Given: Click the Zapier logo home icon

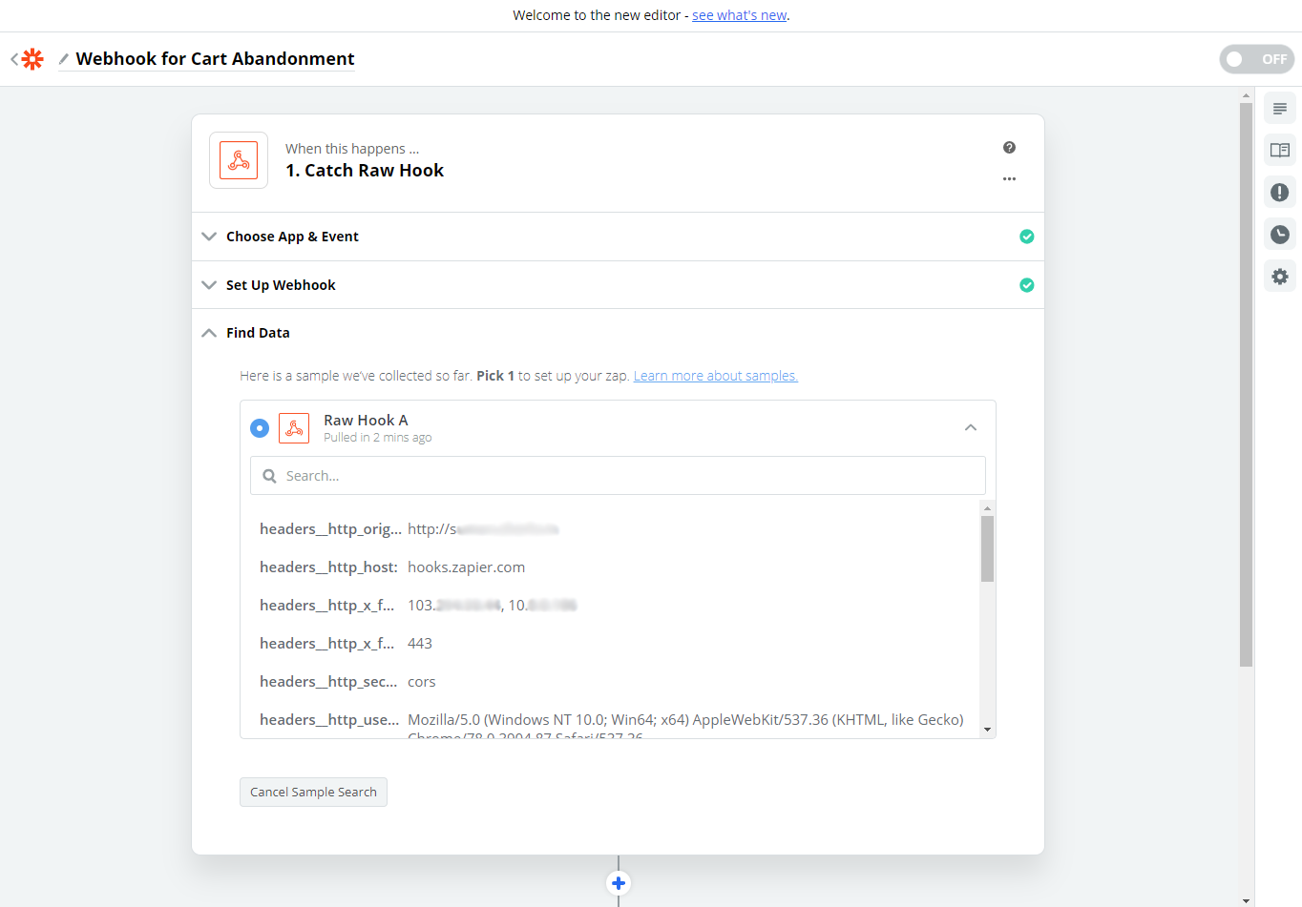Looking at the screenshot, I should point(32,59).
